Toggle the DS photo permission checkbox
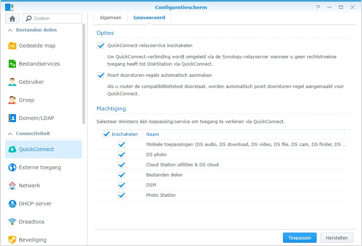The width and height of the screenshot is (362, 246). tap(122, 155)
